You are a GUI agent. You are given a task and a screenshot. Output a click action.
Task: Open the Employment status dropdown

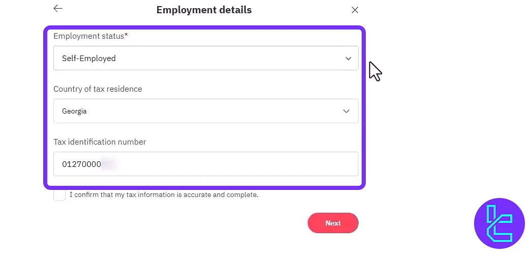205,58
